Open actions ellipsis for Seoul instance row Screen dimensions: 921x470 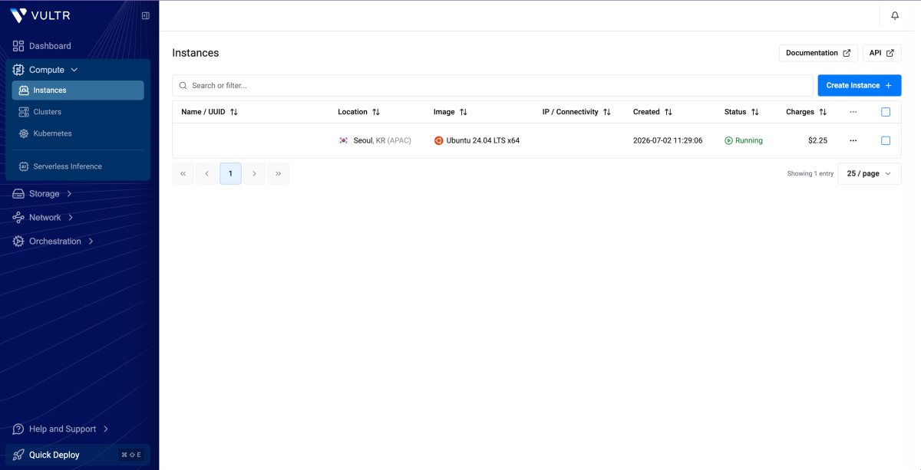853,141
